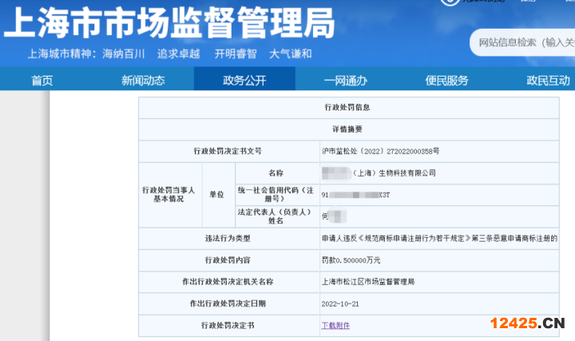Image resolution: width=575 pixels, height=341 pixels.
Task: Click the 网站信息检索 search input field
Action: click(524, 42)
